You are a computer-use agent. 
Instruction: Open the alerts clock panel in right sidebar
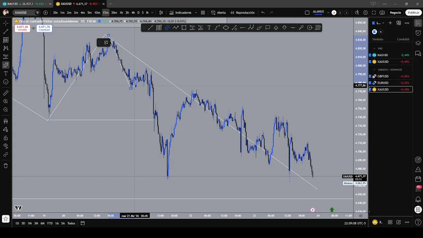[x=418, y=33]
